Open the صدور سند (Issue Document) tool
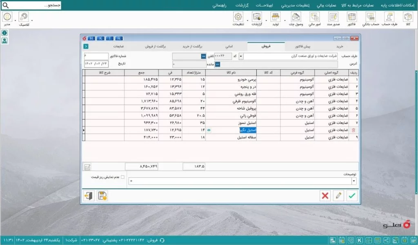This screenshot has height=245, width=418. [334, 17]
